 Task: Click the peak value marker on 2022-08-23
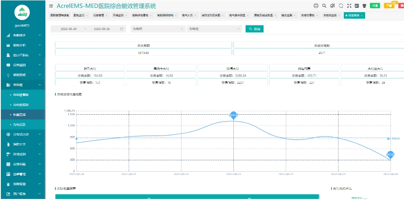pyautogui.click(x=233, y=115)
